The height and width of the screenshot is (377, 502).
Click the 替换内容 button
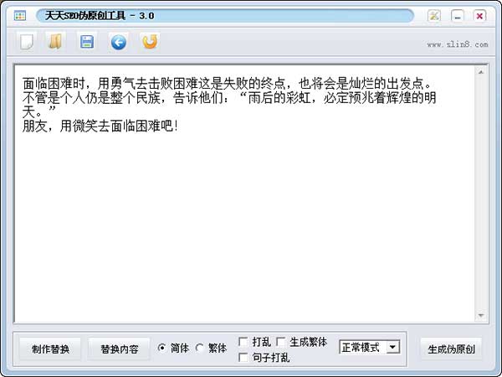coord(119,349)
